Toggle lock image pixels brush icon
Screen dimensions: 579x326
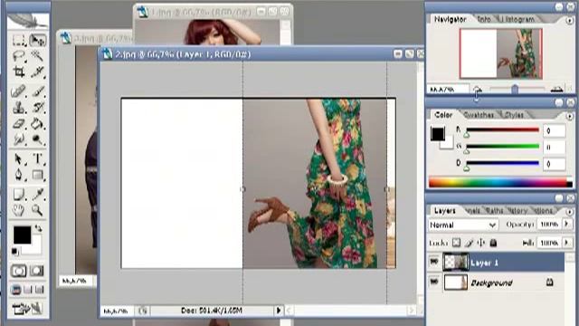pyautogui.click(x=469, y=243)
